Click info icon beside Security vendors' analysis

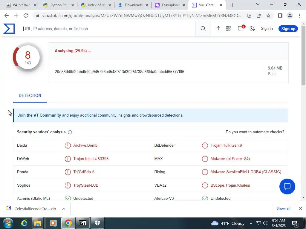coord(70,132)
